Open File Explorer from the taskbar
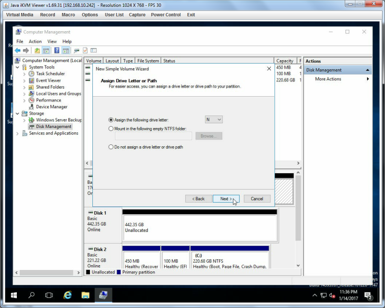385x308 pixels. [86, 295]
